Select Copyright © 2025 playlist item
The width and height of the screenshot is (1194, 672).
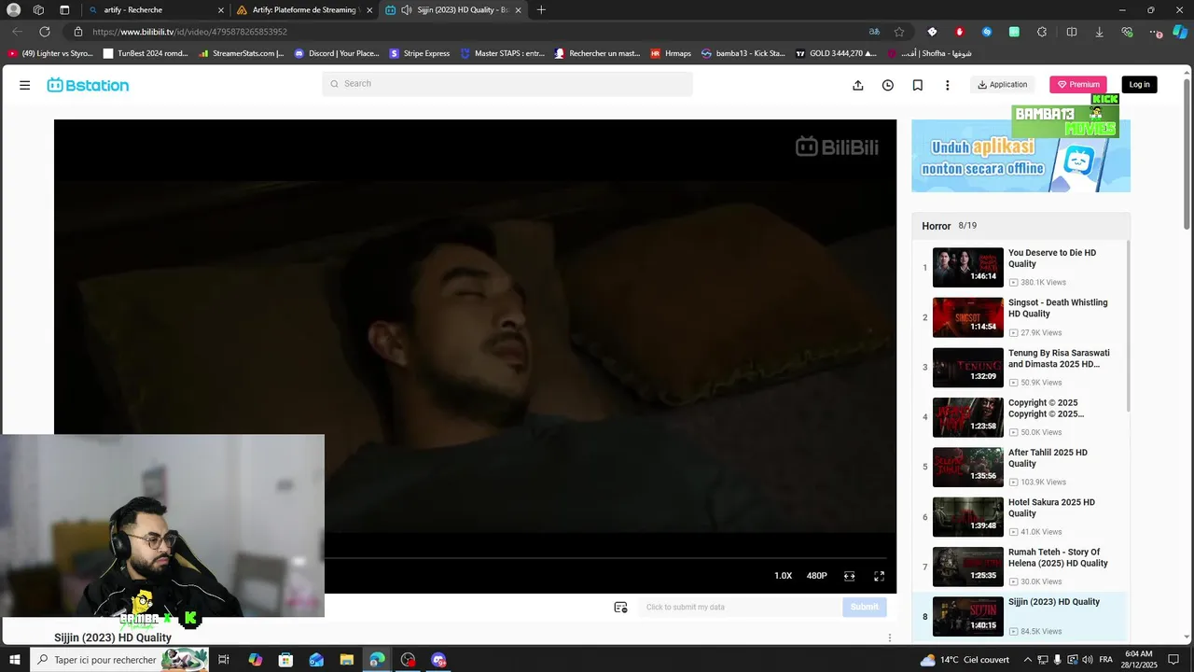coord(1020,417)
